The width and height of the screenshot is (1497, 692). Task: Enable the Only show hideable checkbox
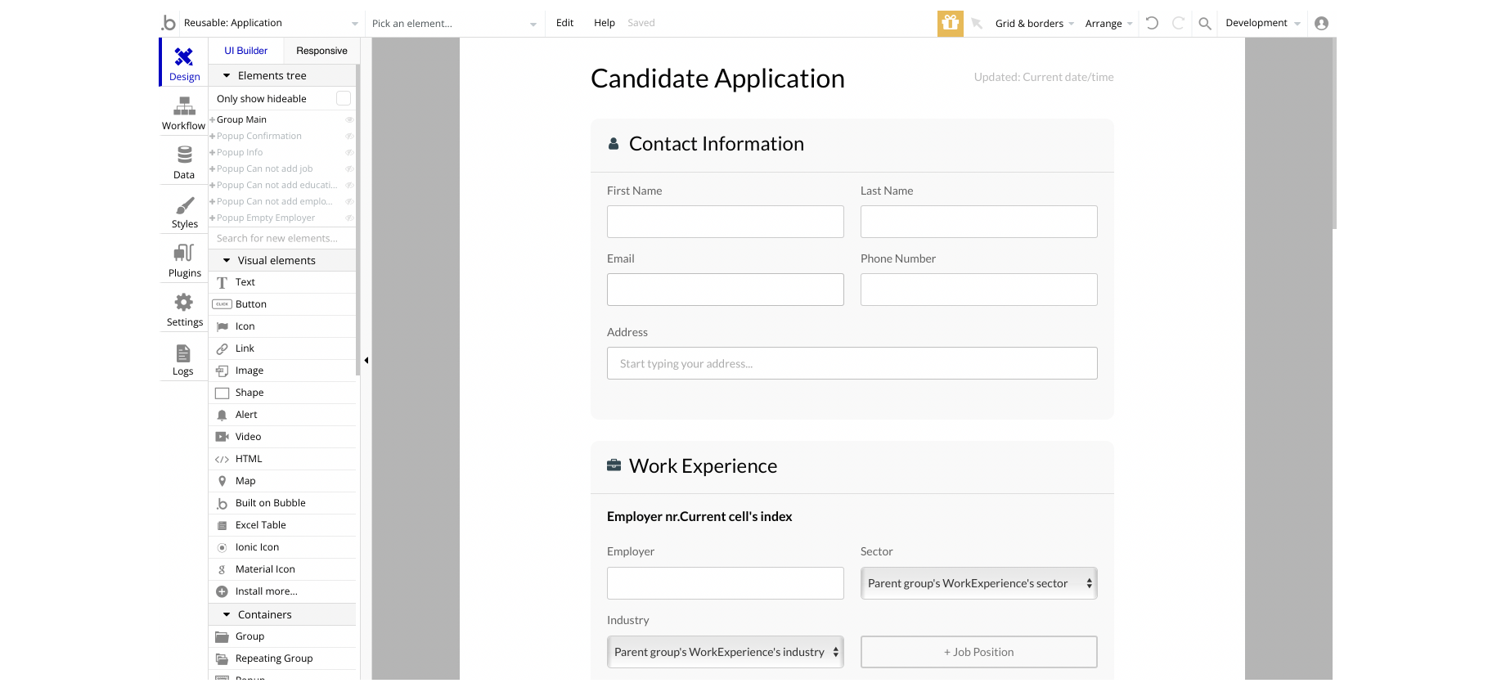(x=344, y=98)
